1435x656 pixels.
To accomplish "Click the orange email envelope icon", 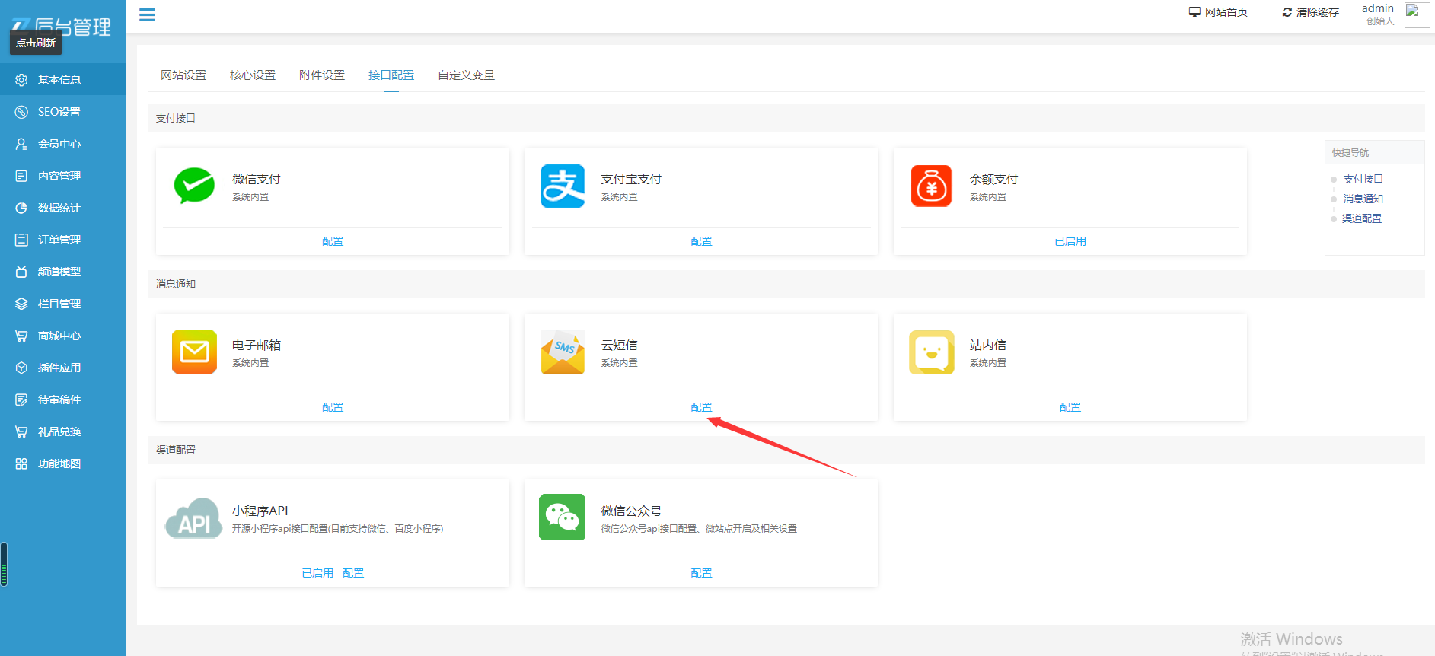I will click(194, 352).
